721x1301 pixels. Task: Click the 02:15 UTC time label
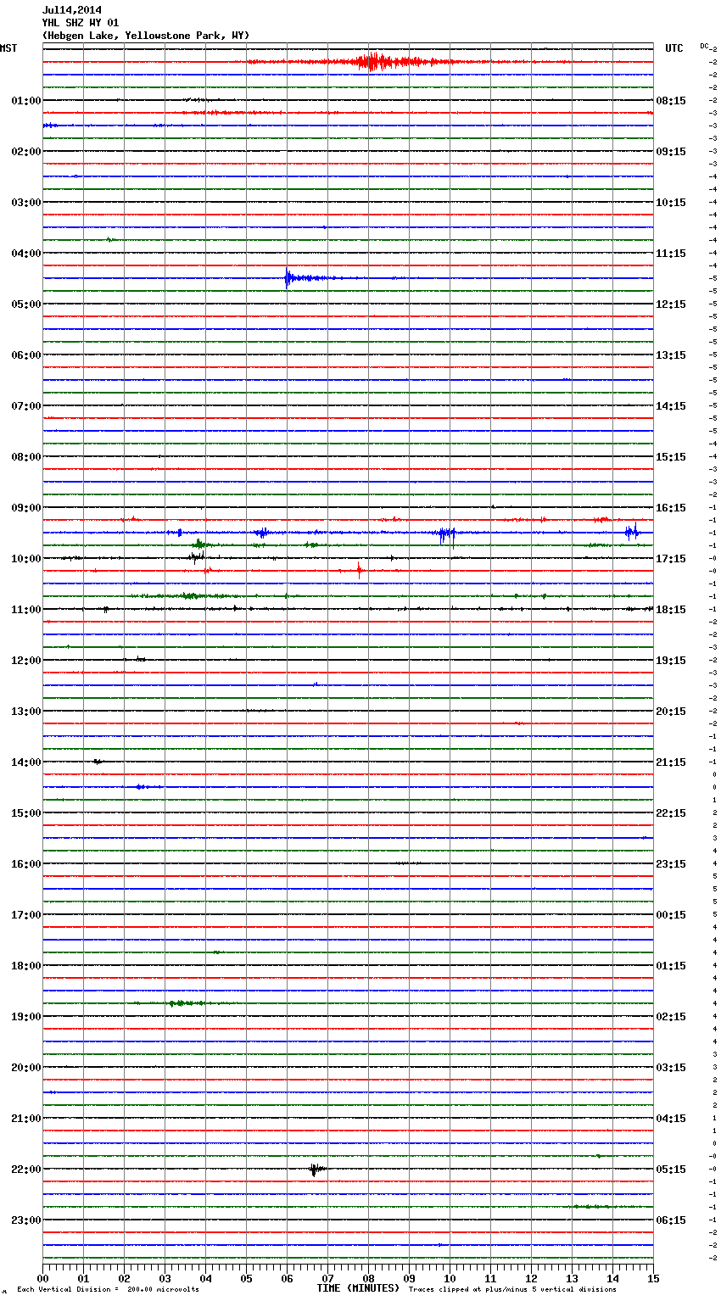tap(671, 1017)
